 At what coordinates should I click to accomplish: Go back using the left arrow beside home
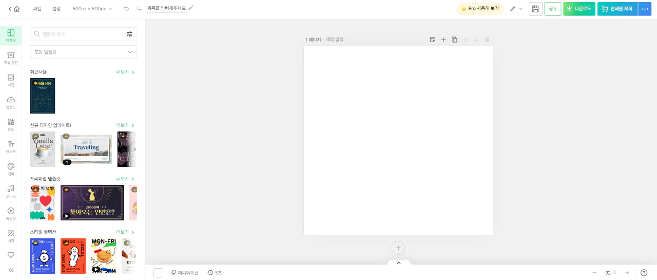(10, 9)
